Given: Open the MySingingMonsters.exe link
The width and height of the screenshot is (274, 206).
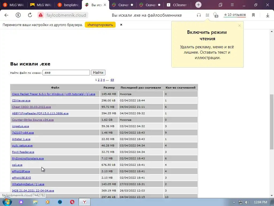Looking at the screenshot, I should coord(28,159).
